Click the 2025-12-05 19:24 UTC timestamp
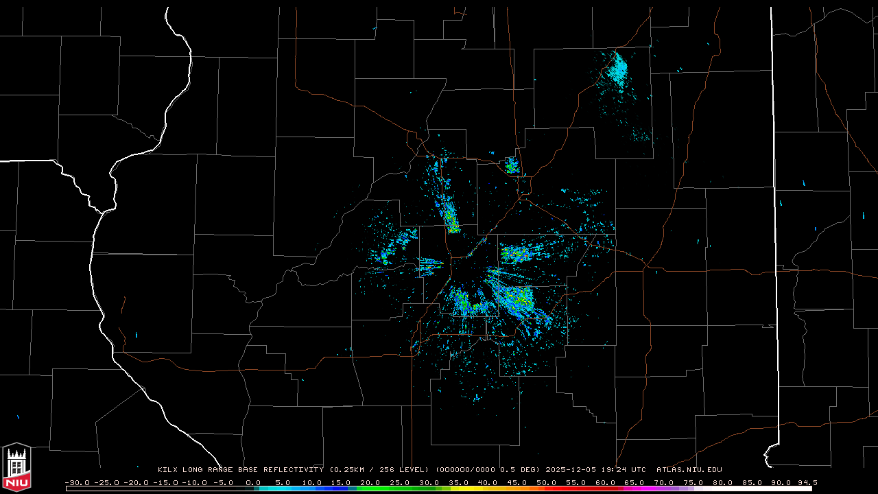 pos(595,470)
